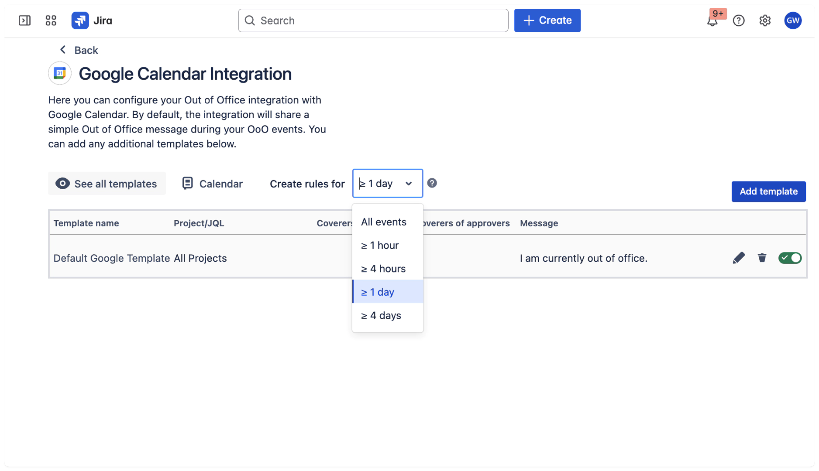Screen dimensions: 819x471
Task: Collapse the sidebar panel icon
Action: (x=24, y=20)
